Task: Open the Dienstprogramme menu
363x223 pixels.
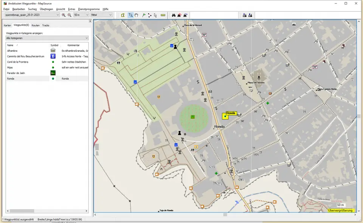Action: 89,9
